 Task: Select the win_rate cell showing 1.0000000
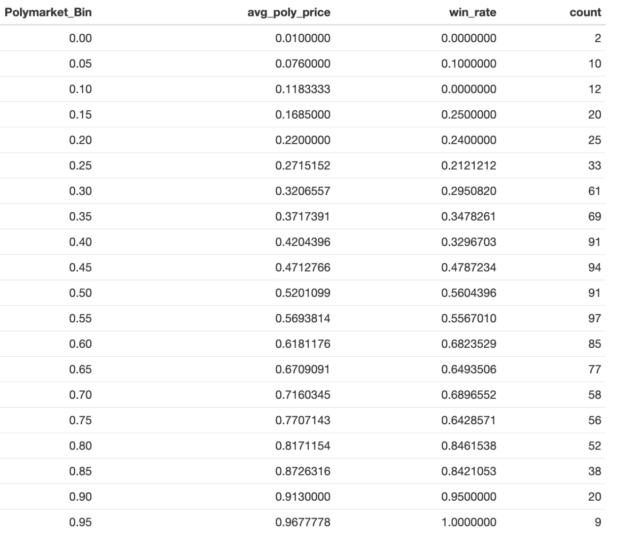click(x=469, y=522)
